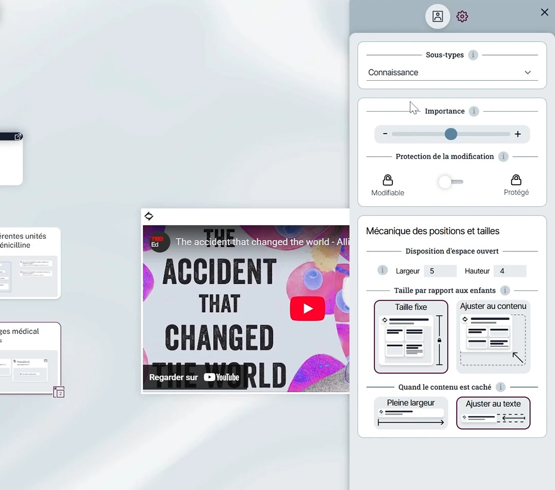This screenshot has height=490, width=555.
Task: Click the info icon beside Sous-types
Action: [473, 55]
